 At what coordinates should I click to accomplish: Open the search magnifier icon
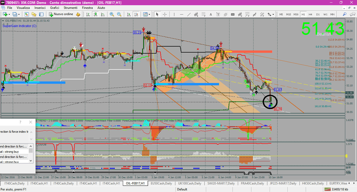click(345, 14)
